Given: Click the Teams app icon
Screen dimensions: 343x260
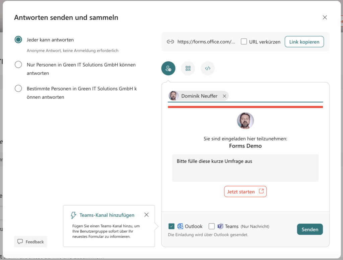Looking at the screenshot, I should coord(220,226).
